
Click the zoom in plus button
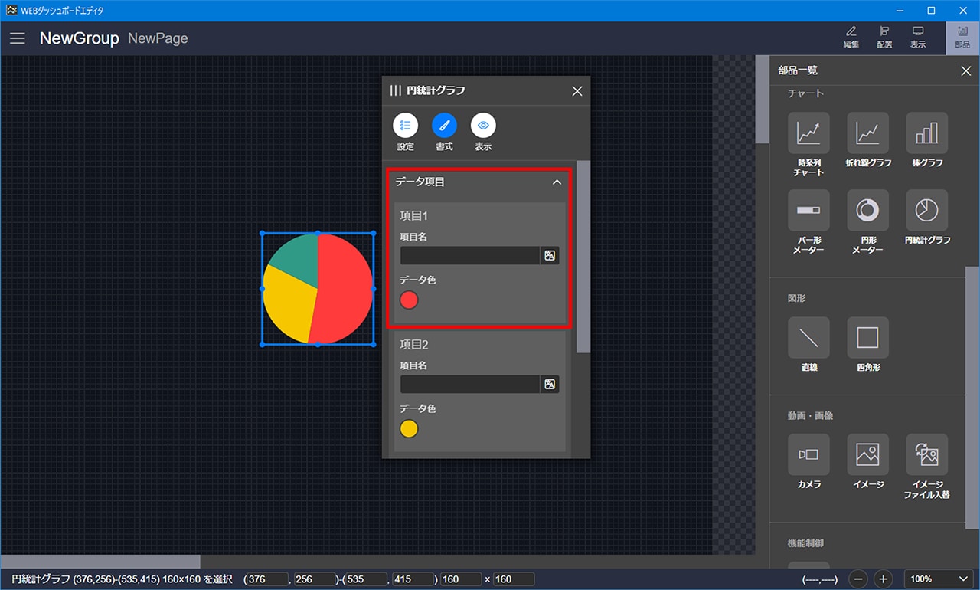point(883,579)
